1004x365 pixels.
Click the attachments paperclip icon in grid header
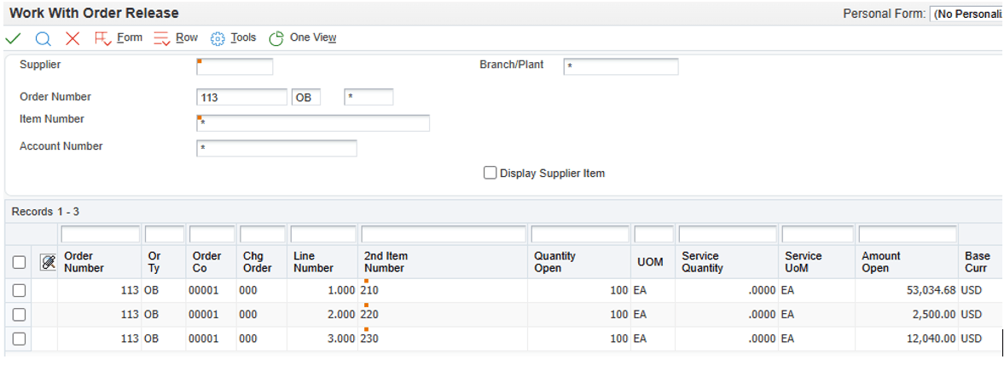click(49, 263)
